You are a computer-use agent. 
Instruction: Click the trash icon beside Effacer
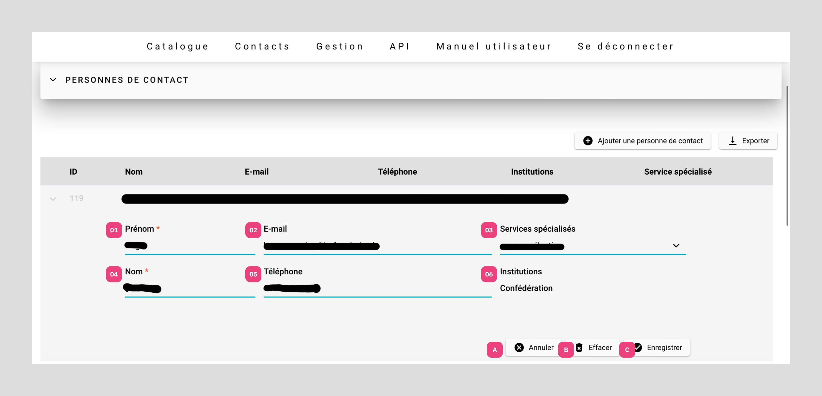(579, 348)
